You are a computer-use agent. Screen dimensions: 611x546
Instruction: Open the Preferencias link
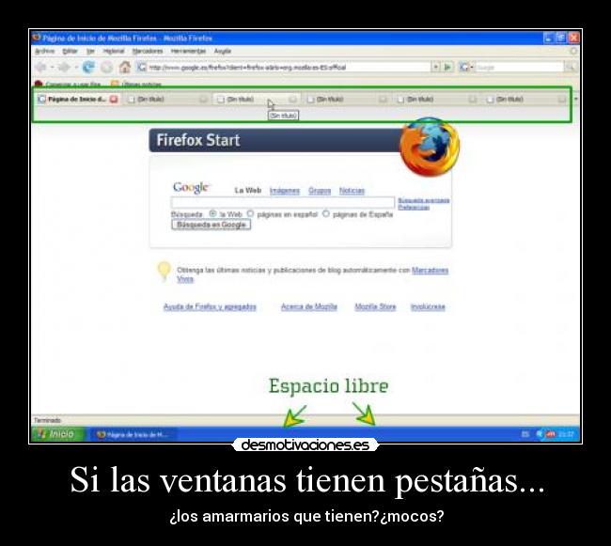414,208
